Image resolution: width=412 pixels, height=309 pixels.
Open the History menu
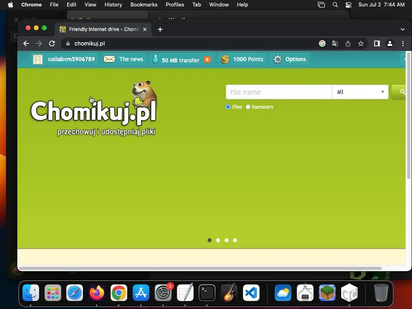tap(113, 5)
